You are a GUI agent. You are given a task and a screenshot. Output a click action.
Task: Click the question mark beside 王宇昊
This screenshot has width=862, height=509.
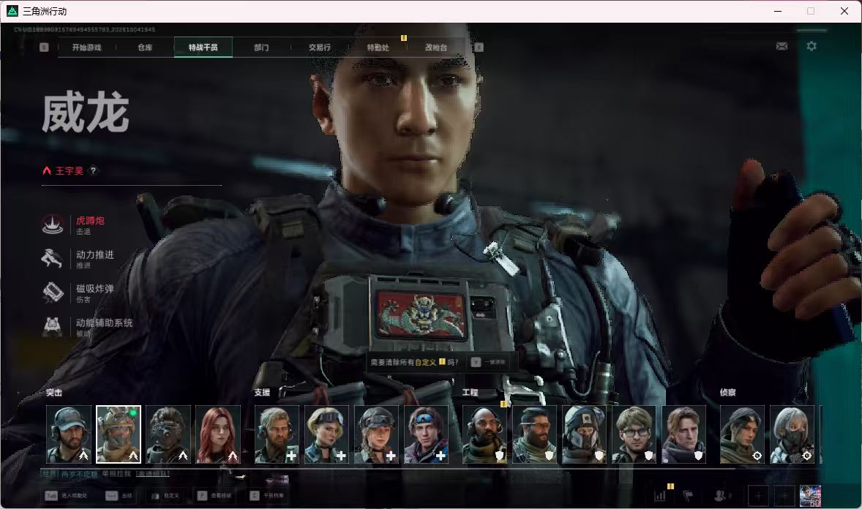click(93, 170)
